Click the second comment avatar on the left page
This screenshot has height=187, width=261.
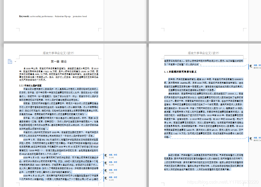[x=106, y=163]
